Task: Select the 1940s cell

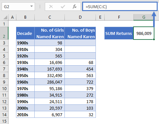Action: click(25, 69)
